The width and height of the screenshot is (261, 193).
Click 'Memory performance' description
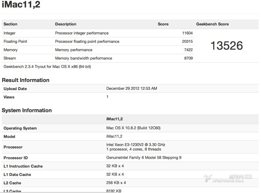click(x=74, y=50)
